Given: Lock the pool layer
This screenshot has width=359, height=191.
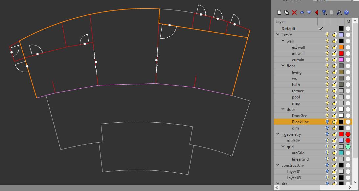Looking at the screenshot, I should pos(334,97).
